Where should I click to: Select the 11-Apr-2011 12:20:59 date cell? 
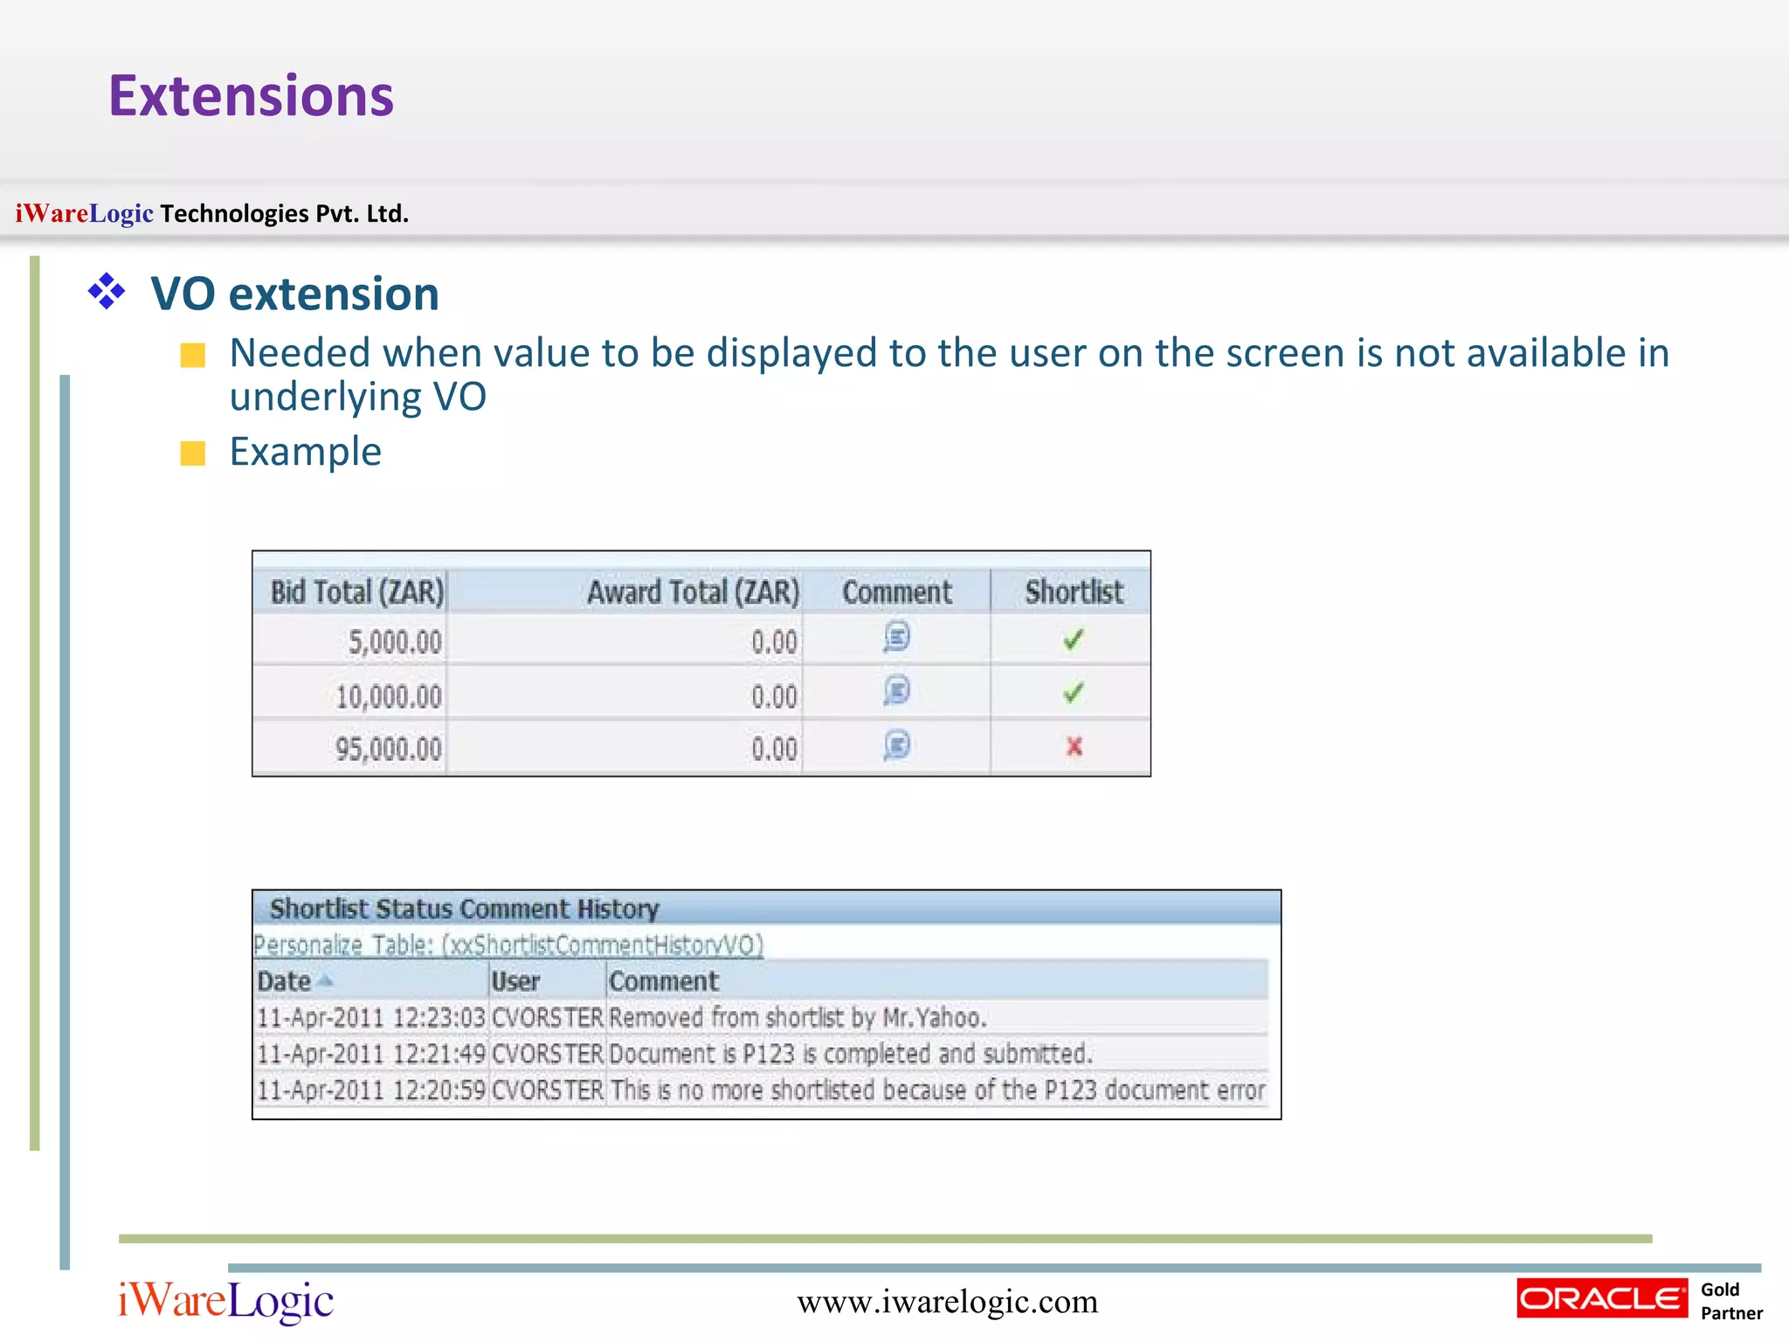coord(371,1090)
